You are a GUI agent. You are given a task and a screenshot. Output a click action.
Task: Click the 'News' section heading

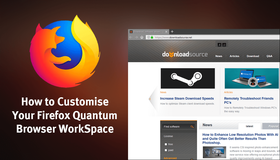(207, 125)
